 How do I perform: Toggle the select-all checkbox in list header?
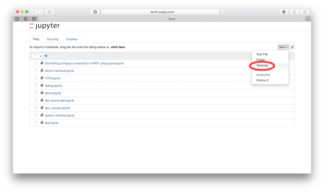point(35,56)
